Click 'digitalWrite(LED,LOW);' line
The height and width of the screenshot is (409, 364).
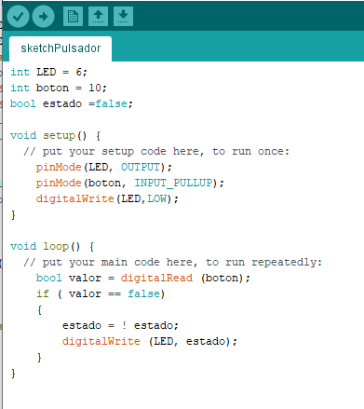click(x=107, y=198)
